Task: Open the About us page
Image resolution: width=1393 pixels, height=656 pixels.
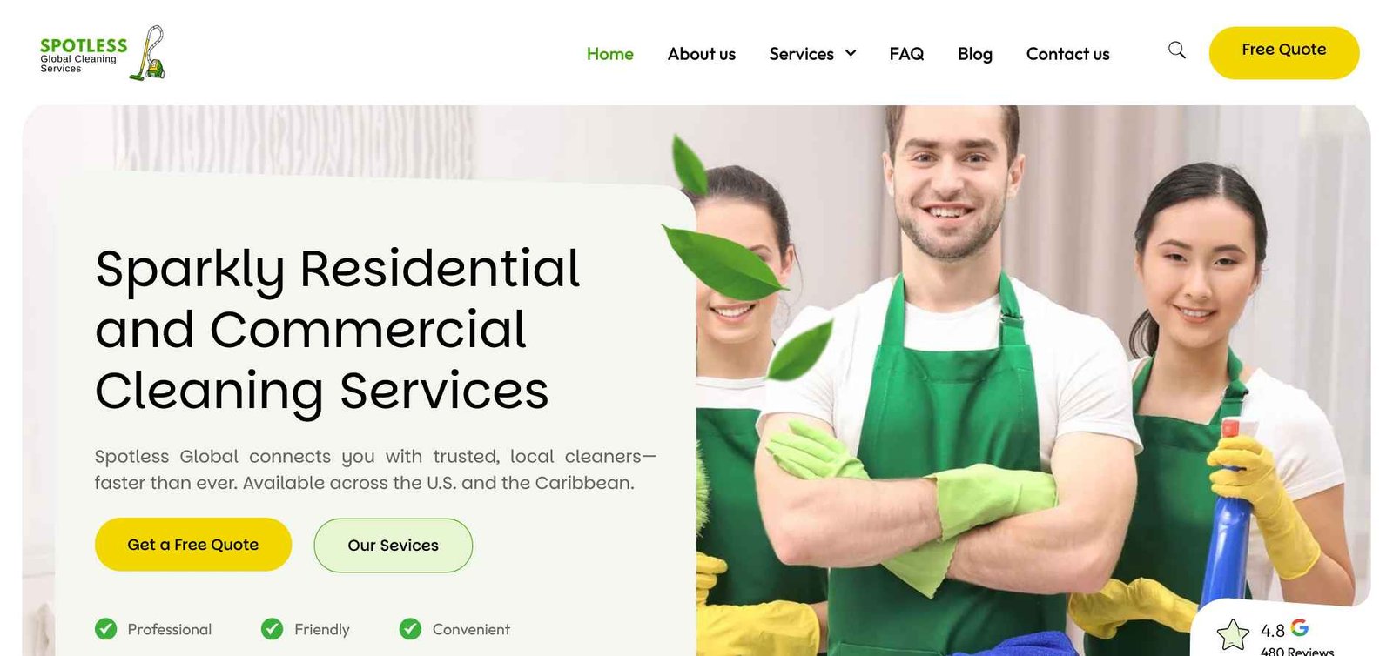Action: pyautogui.click(x=702, y=54)
